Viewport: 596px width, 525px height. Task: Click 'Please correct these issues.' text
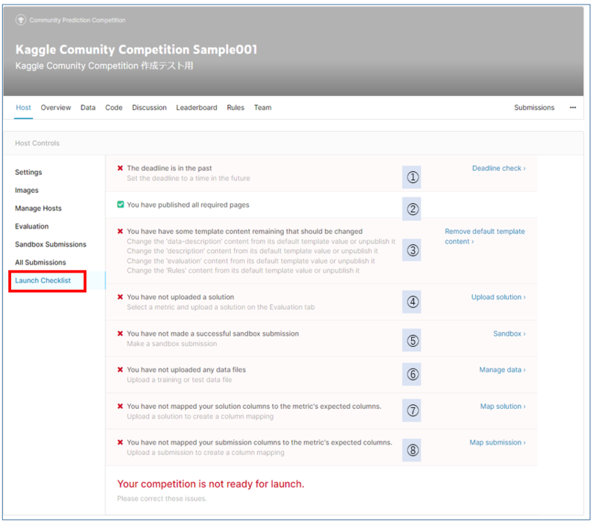tap(162, 498)
